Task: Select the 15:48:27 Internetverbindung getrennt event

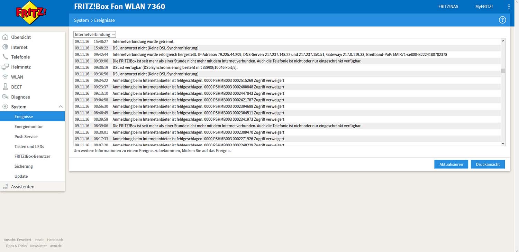Action: (143, 41)
